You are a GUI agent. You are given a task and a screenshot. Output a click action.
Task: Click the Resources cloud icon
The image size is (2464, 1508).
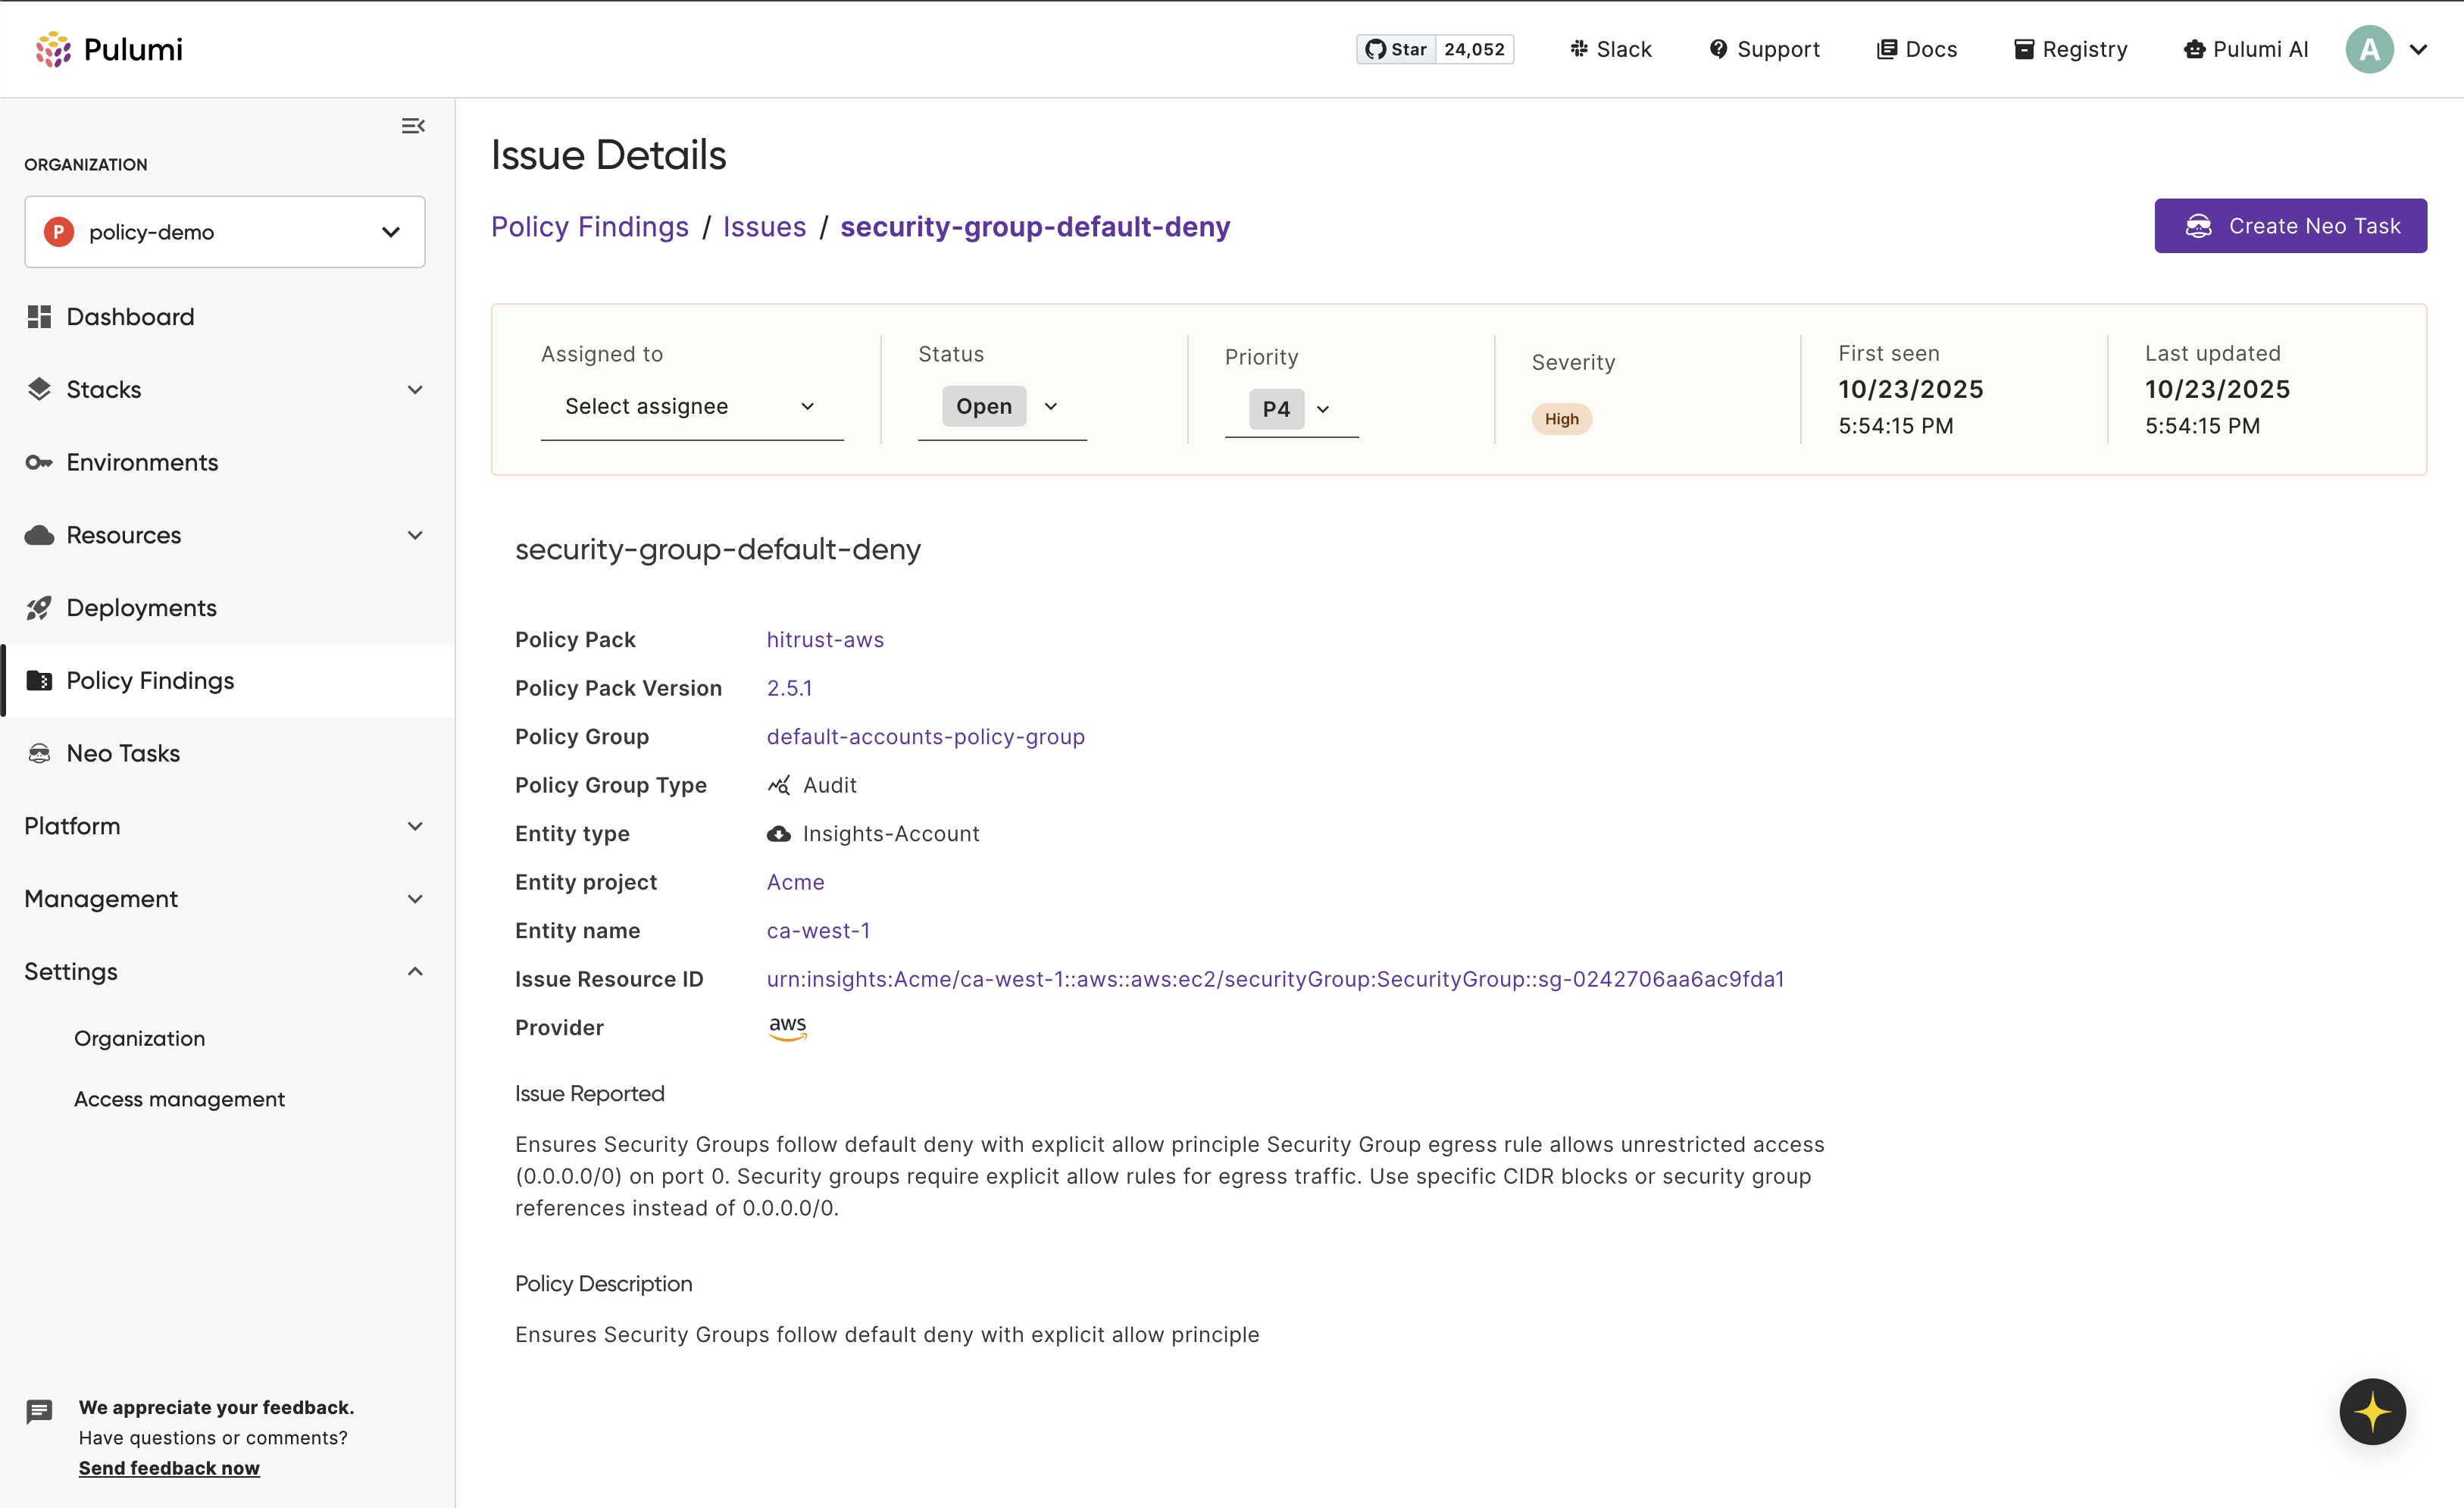40,535
